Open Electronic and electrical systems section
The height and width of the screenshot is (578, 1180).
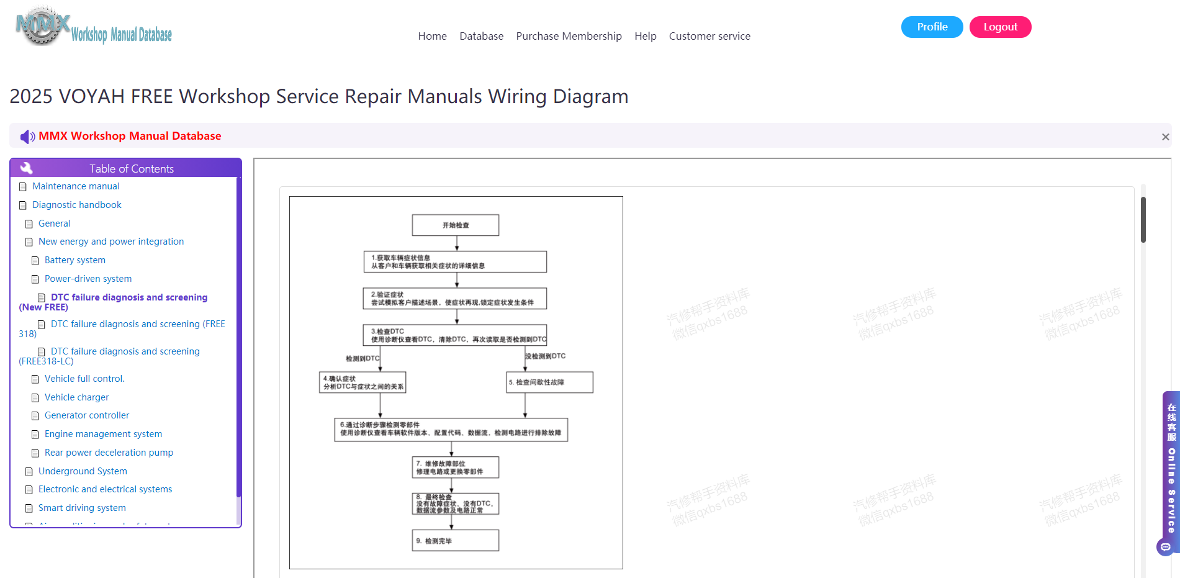pyautogui.click(x=106, y=489)
